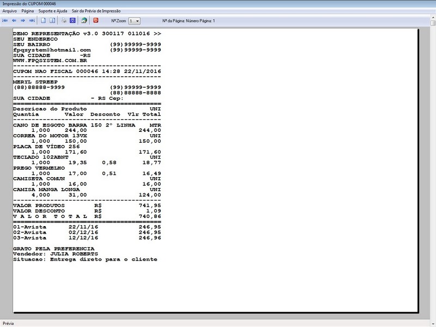Export the coupon with the Word icon

coord(72,21)
